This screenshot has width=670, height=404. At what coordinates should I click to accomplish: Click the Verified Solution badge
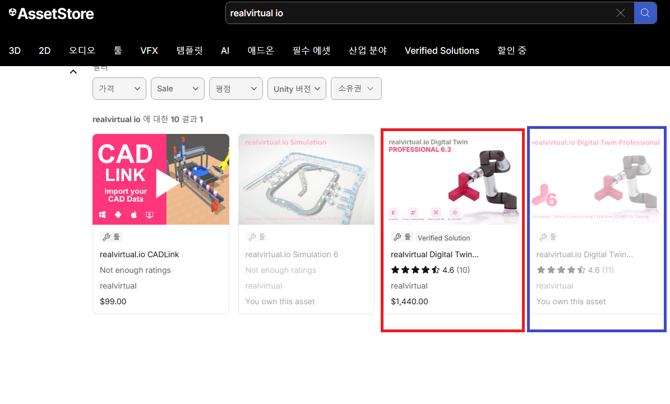click(x=443, y=238)
